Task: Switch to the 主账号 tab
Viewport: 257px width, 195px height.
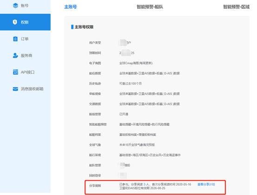Action: point(71,7)
